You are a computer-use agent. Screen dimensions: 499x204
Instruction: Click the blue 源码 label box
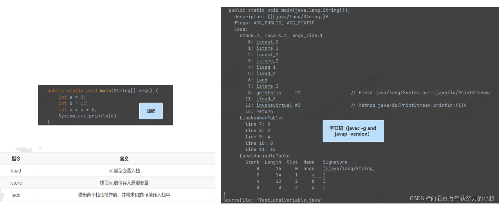coord(151,111)
